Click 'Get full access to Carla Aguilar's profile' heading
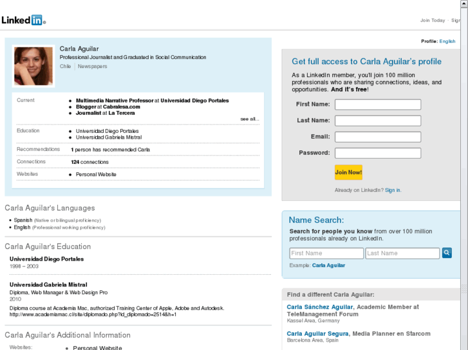The image size is (468, 350). [x=366, y=62]
